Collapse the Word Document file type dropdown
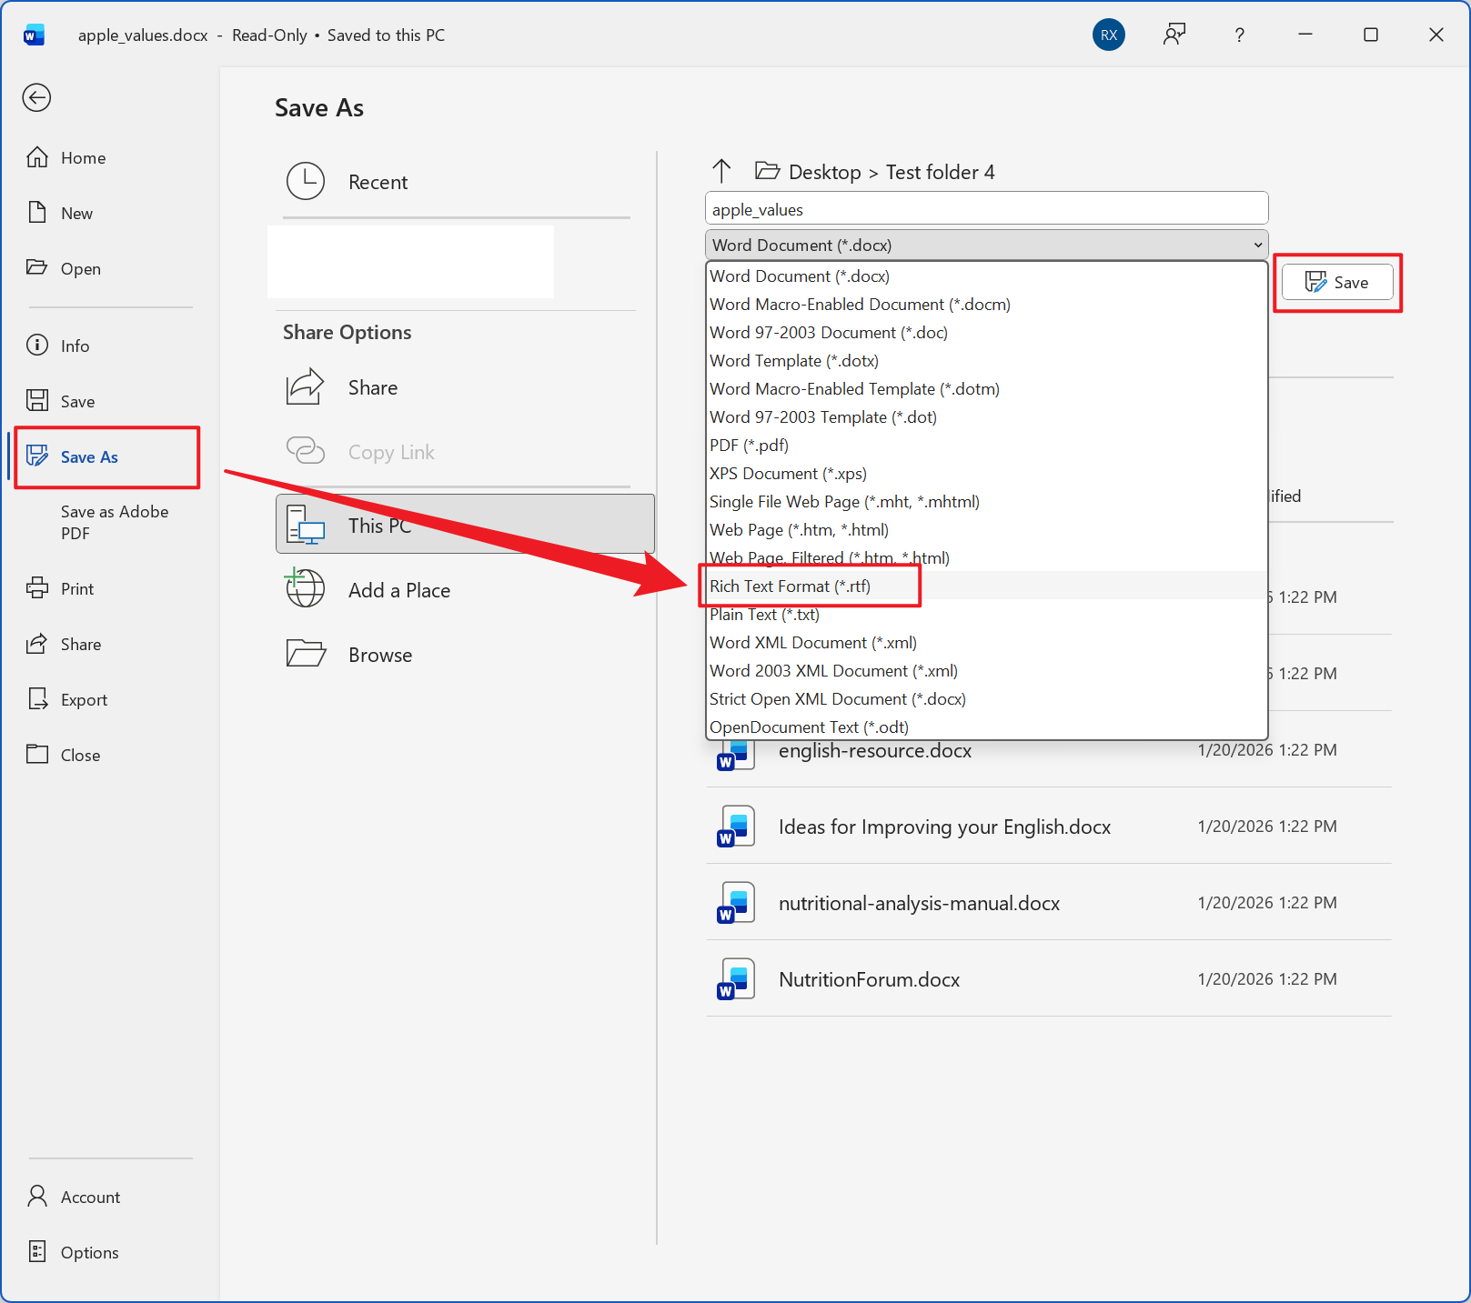This screenshot has width=1471, height=1303. 1257,246
